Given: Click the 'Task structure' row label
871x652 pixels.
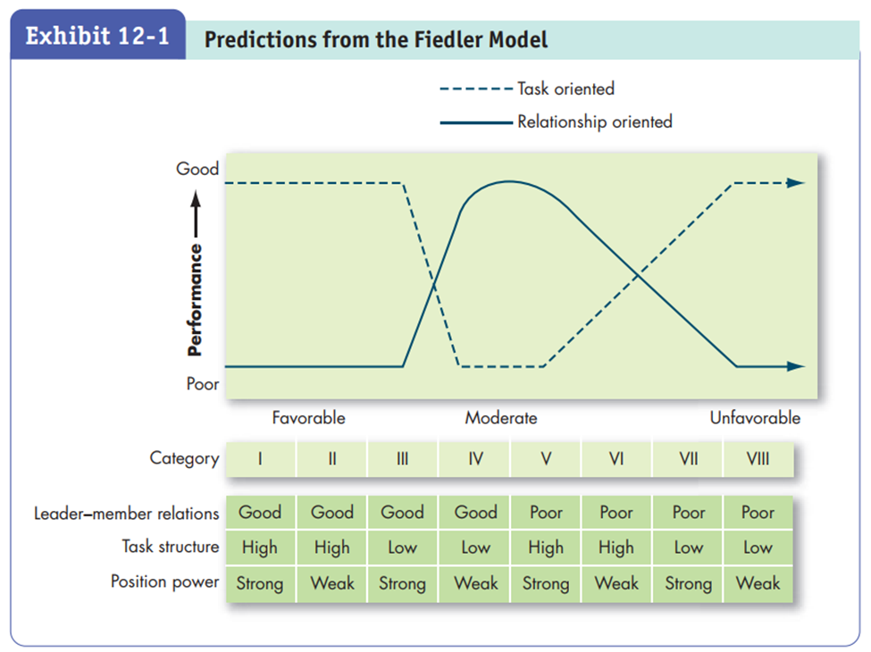Looking at the screenshot, I should click(x=170, y=547).
